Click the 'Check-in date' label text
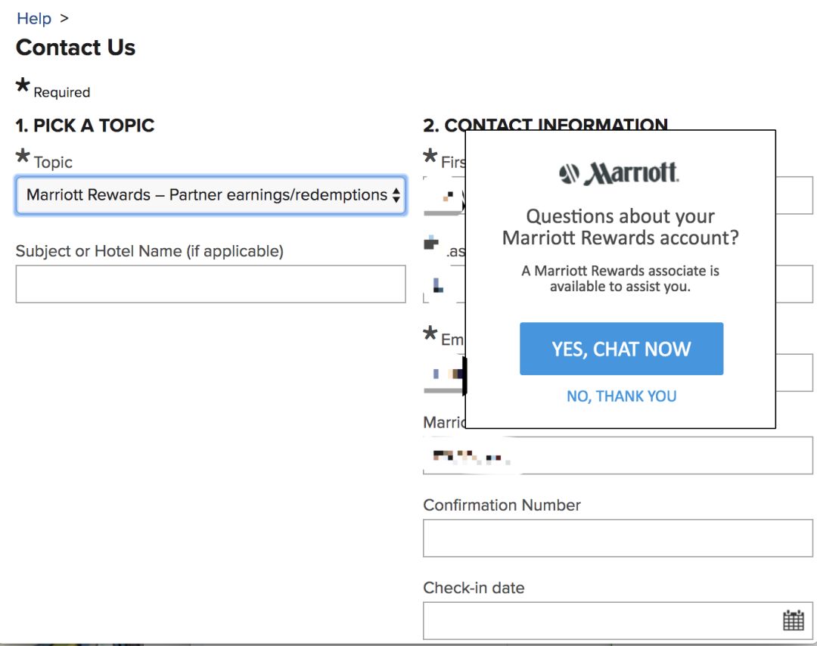This screenshot has height=646, width=817. 474,588
